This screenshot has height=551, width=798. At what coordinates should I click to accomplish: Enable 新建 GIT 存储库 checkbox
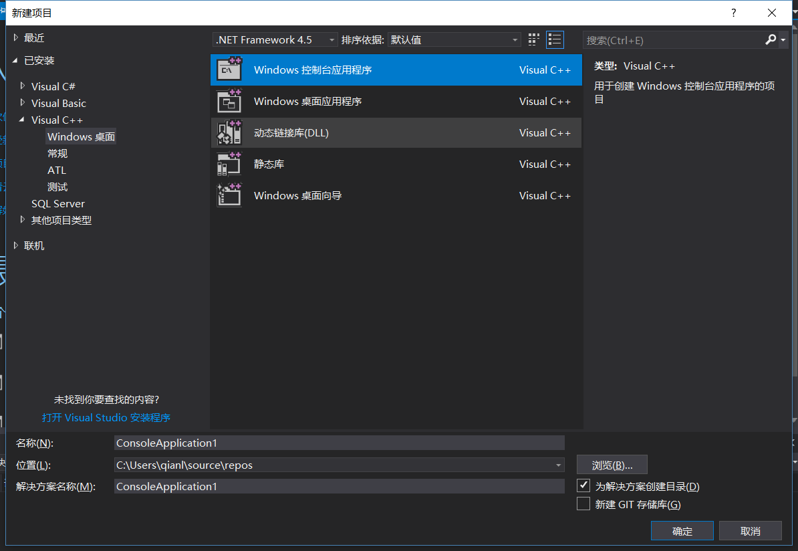[583, 504]
